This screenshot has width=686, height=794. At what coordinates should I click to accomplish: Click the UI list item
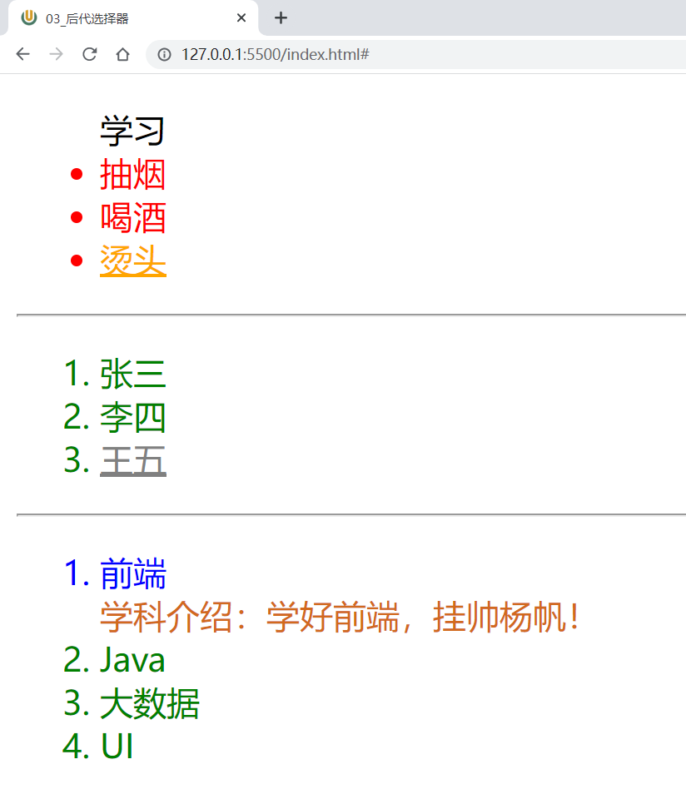click(x=117, y=747)
